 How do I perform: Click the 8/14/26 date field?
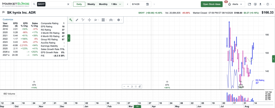point(140,4)
